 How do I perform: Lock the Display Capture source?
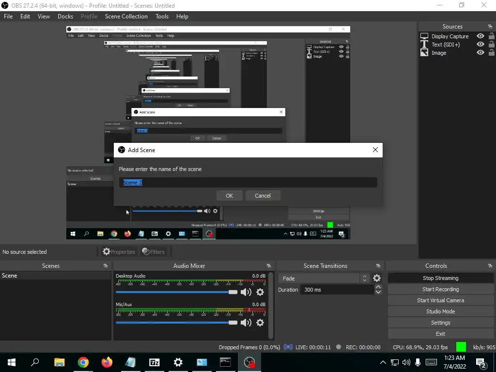pyautogui.click(x=491, y=36)
